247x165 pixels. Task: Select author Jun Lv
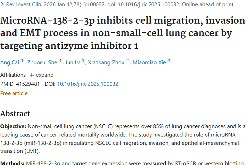pos(72,62)
